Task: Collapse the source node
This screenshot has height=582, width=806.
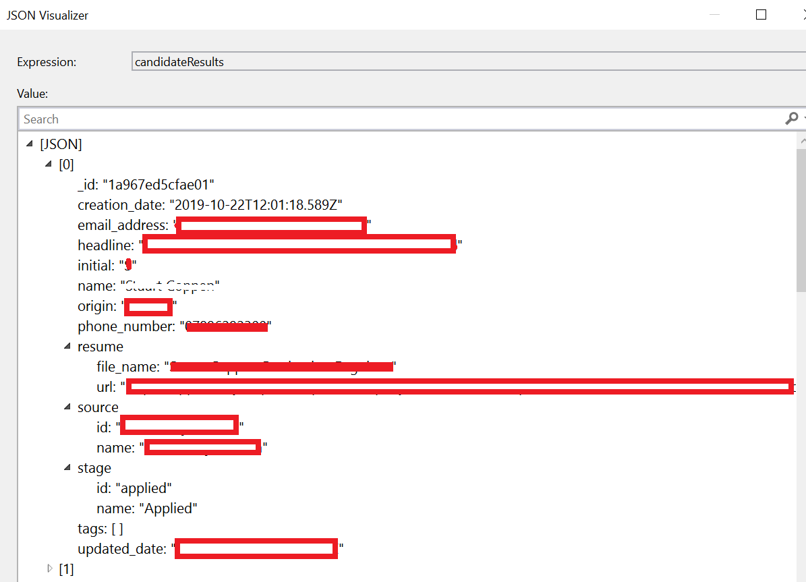Action: (x=67, y=407)
